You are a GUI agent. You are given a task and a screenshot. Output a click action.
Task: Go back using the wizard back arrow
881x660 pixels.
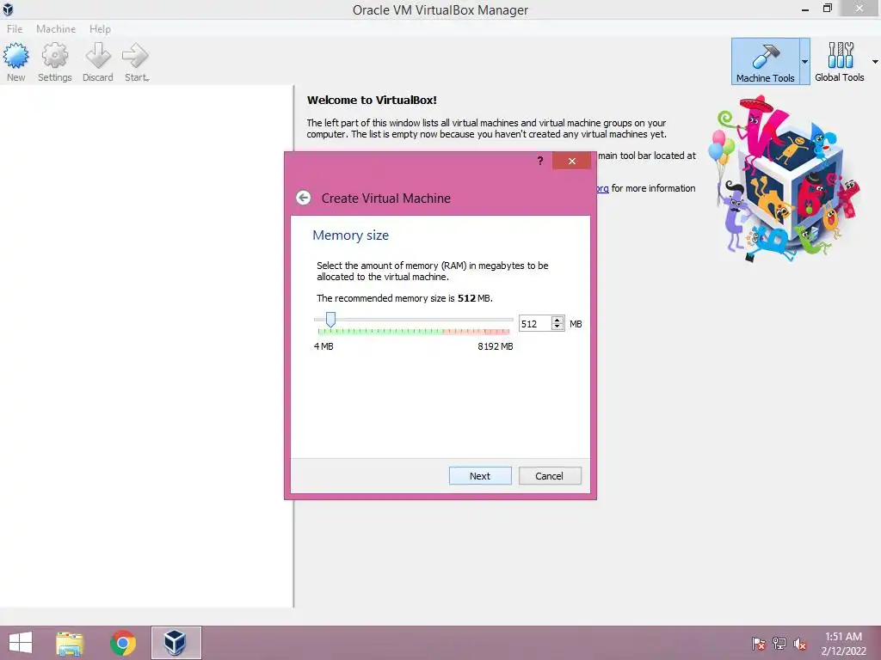click(304, 198)
